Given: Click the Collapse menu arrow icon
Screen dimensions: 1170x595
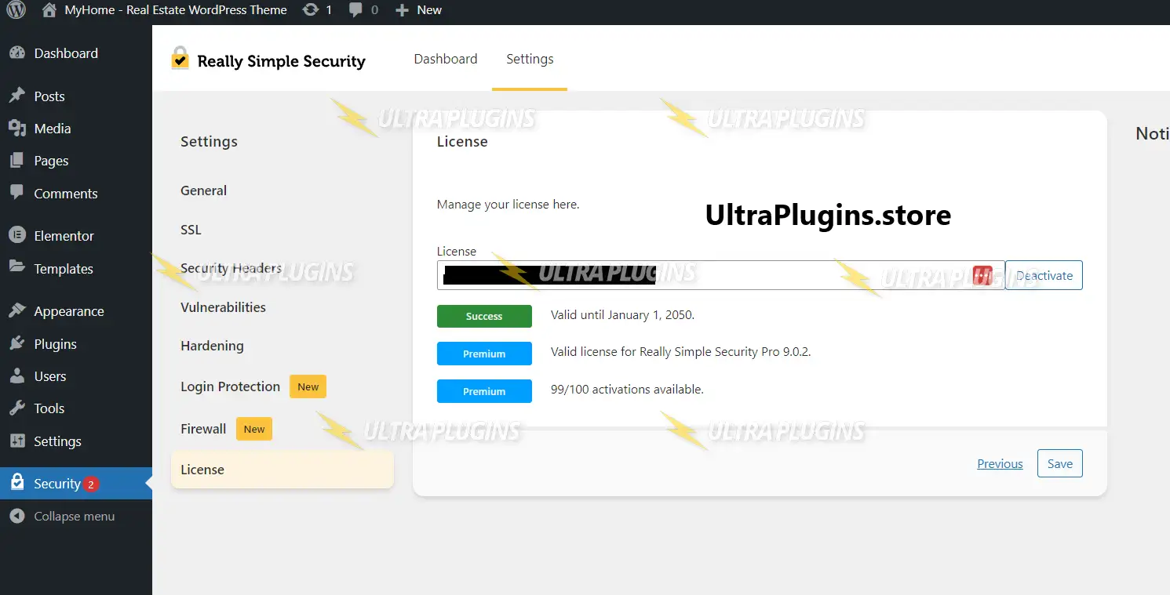Looking at the screenshot, I should tap(17, 516).
